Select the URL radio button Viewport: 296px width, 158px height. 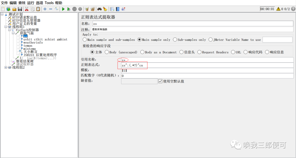(x=233, y=52)
